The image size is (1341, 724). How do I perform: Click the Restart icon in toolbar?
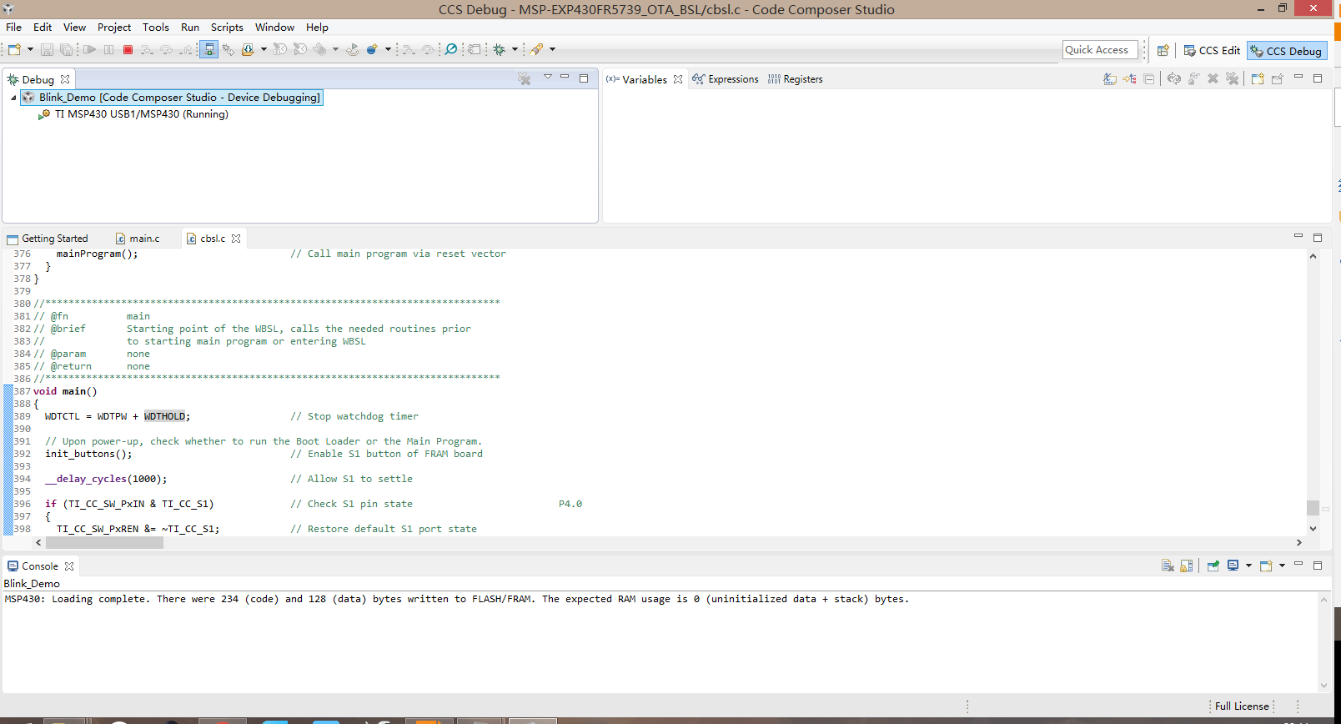[353, 50]
